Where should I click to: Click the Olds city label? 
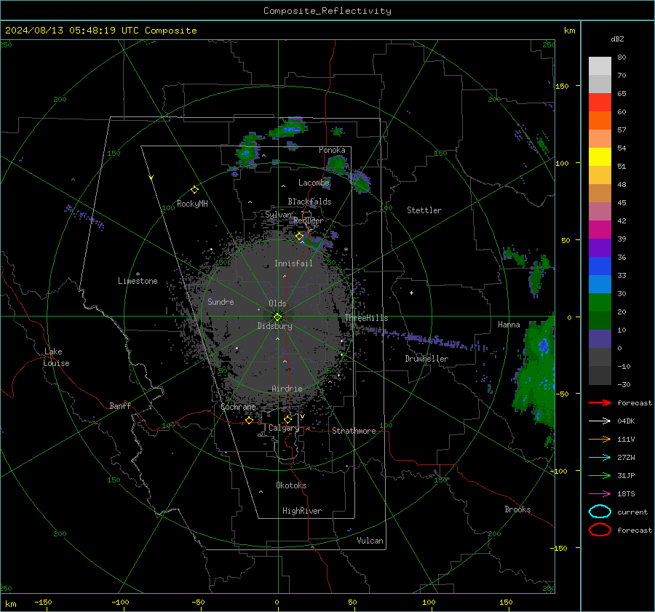[x=277, y=303]
